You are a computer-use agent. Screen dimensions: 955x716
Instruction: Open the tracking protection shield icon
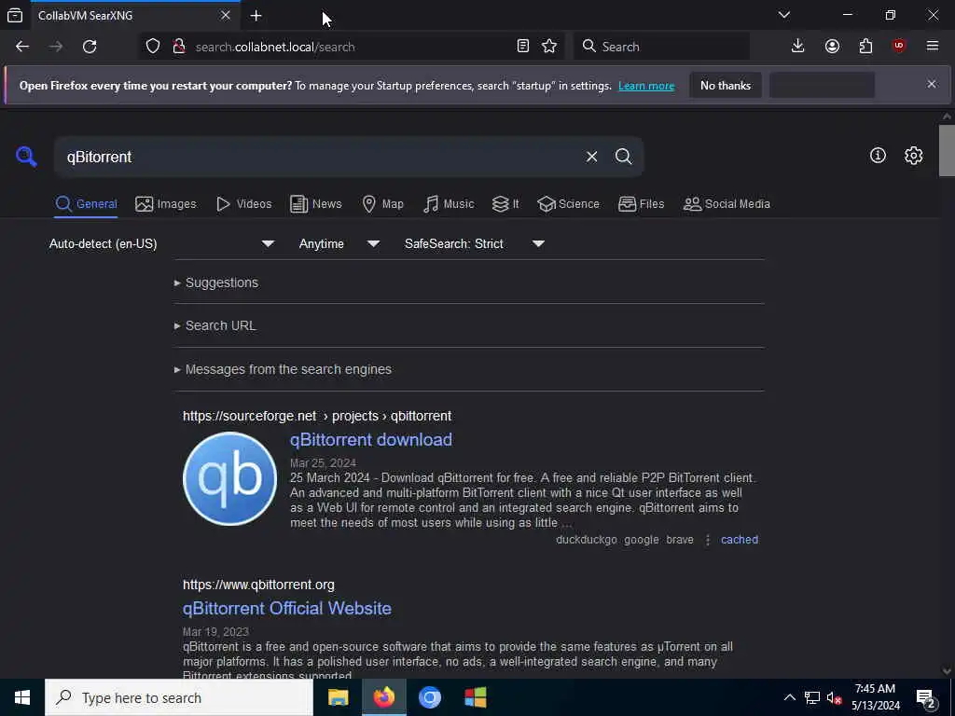click(x=153, y=47)
